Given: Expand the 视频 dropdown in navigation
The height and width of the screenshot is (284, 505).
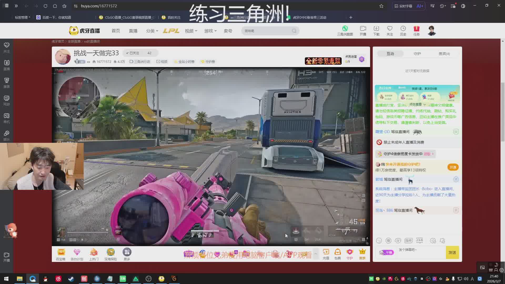Looking at the screenshot, I should pos(191,31).
